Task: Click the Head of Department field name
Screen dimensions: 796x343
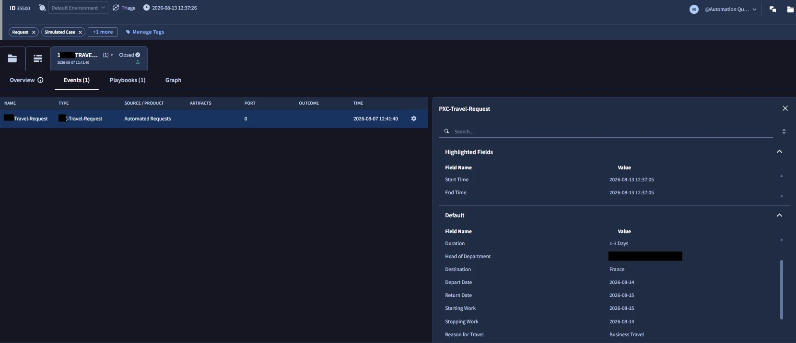Action: pyautogui.click(x=468, y=256)
